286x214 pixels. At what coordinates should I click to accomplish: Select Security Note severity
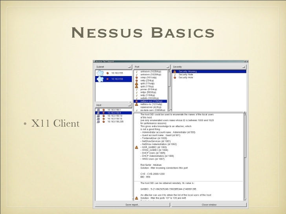coord(209,74)
